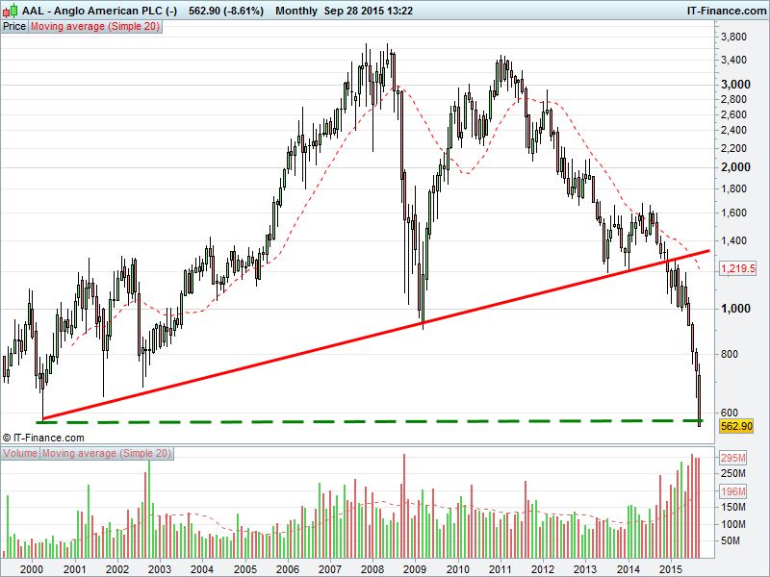Click the 2000 year label on time axis
Image resolution: width=770 pixels, height=577 pixels.
coord(32,569)
